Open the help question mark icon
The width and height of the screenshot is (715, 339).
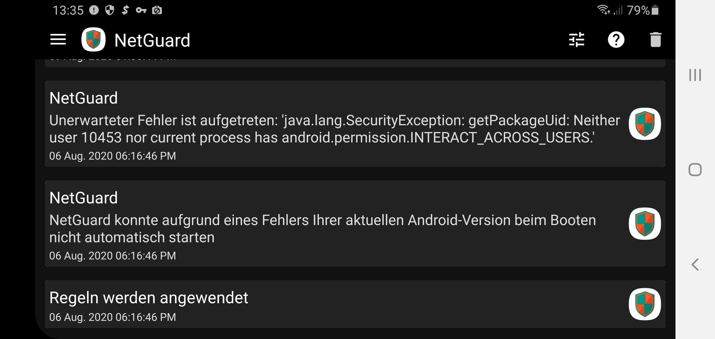pyautogui.click(x=616, y=39)
